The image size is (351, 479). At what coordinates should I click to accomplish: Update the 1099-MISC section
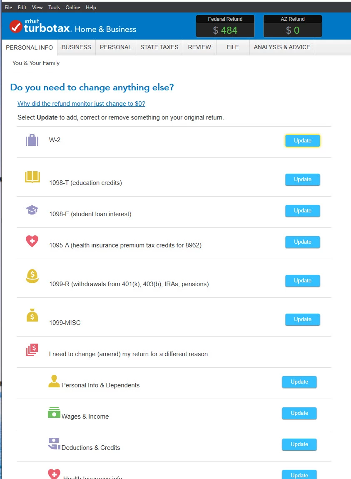(302, 319)
